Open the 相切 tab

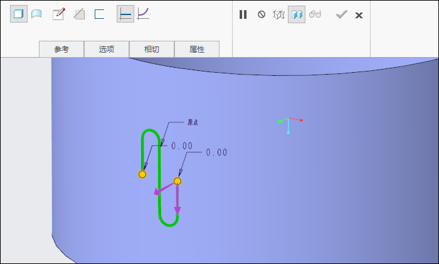pos(152,50)
